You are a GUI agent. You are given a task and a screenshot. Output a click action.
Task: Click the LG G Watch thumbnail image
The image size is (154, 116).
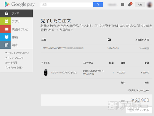[46, 72]
